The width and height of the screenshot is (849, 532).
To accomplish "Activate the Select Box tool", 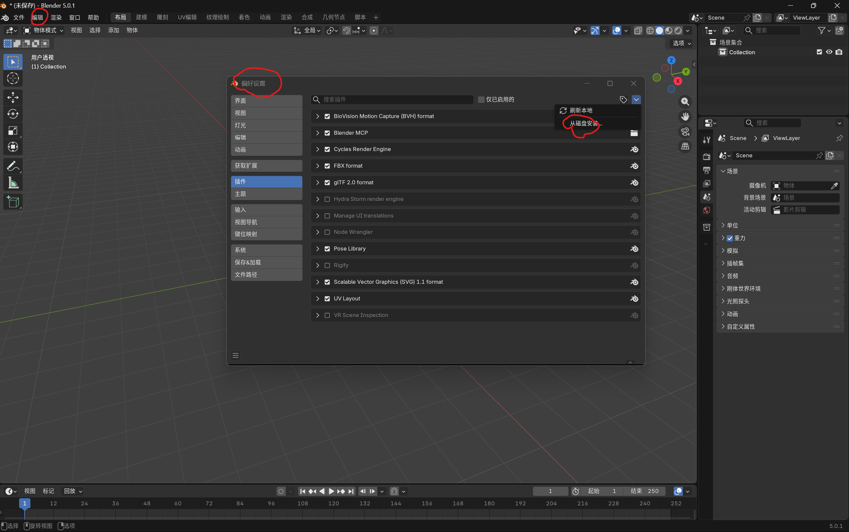I will click(x=13, y=62).
